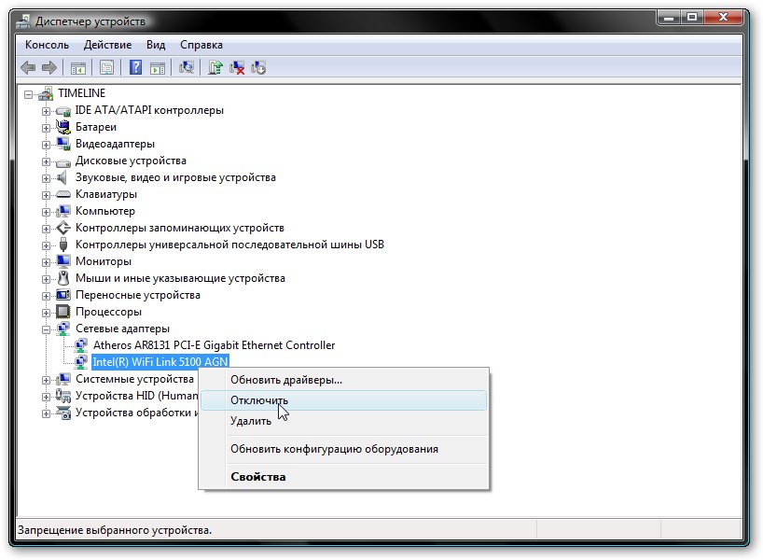Choose Свойства in the context menu
The width and height of the screenshot is (763, 560).
pyautogui.click(x=258, y=477)
